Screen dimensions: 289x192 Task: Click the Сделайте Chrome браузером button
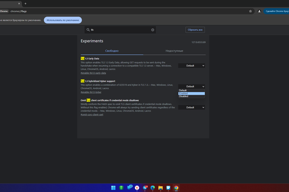276,11
